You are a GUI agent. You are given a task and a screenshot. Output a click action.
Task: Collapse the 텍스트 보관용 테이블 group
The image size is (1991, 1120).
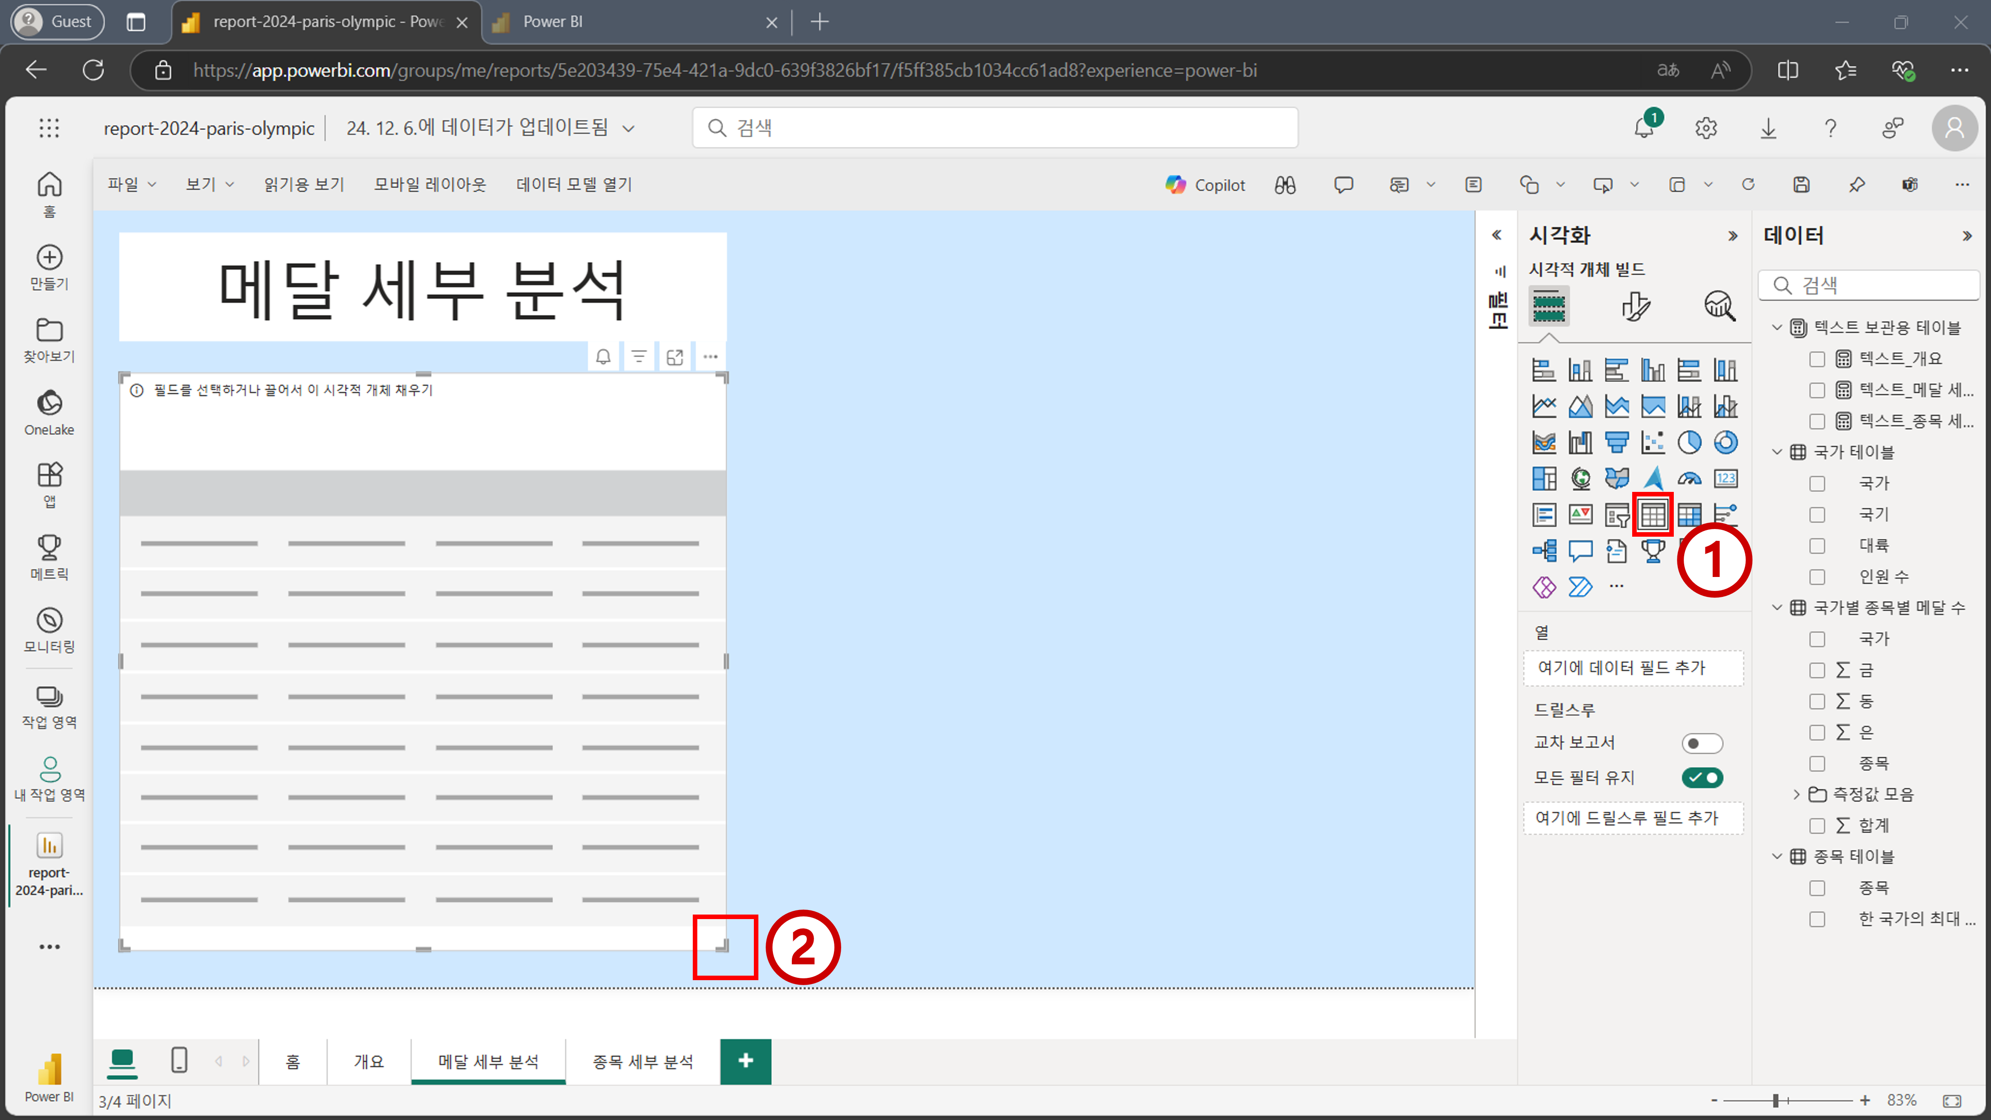coord(1777,328)
